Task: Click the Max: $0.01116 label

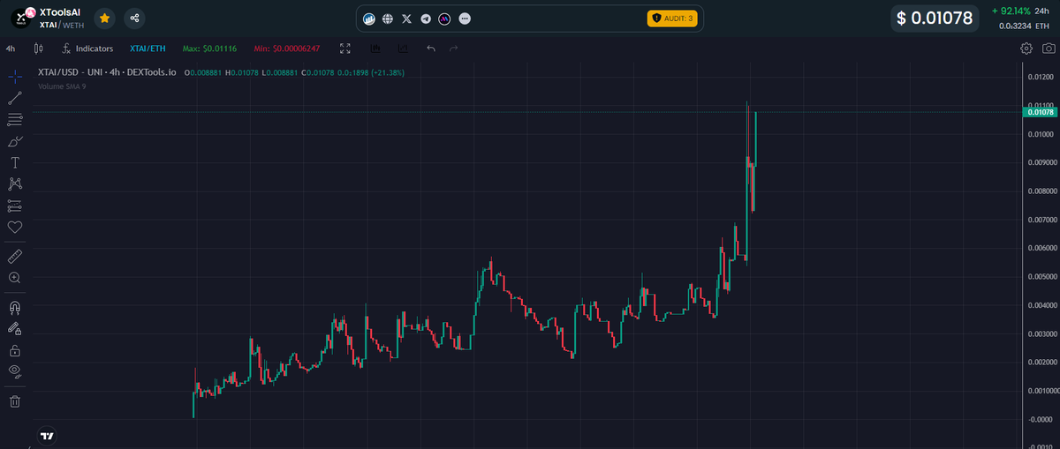Action: coord(210,49)
